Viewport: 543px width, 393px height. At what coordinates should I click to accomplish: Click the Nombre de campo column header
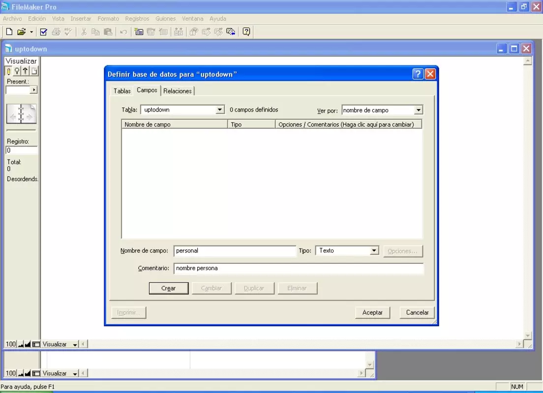[x=175, y=125]
